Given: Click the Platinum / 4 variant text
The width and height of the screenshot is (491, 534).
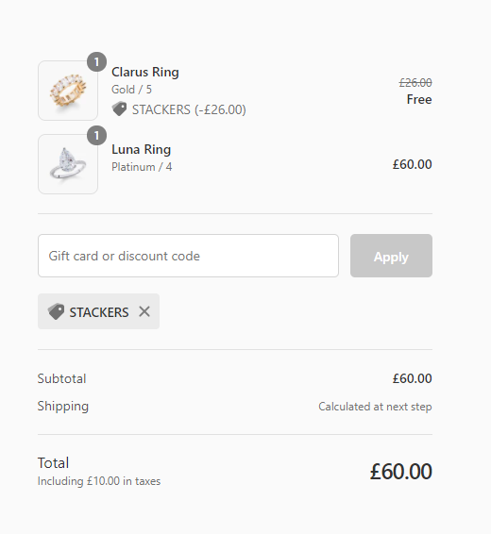Looking at the screenshot, I should (142, 167).
